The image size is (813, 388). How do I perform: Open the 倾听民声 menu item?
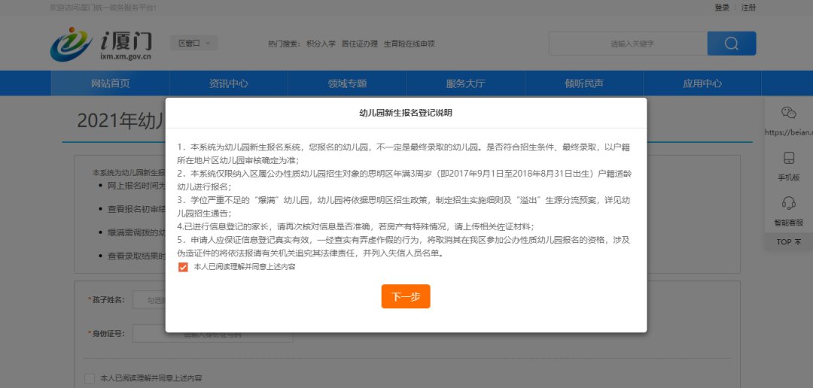click(x=584, y=83)
